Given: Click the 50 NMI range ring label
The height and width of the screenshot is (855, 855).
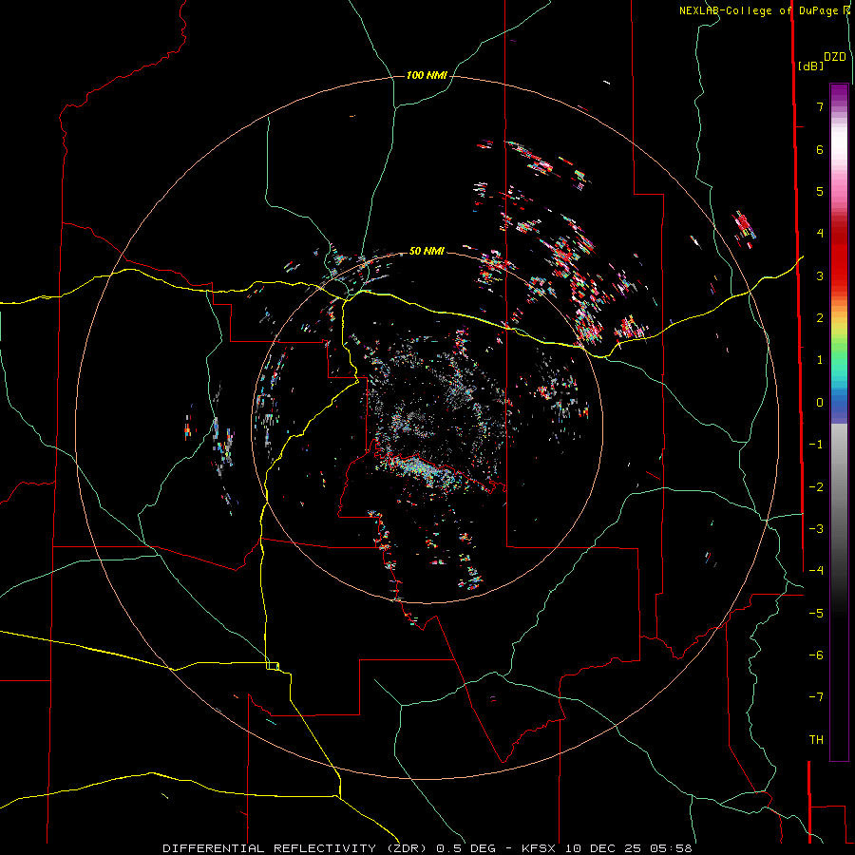Looking at the screenshot, I should click(427, 251).
